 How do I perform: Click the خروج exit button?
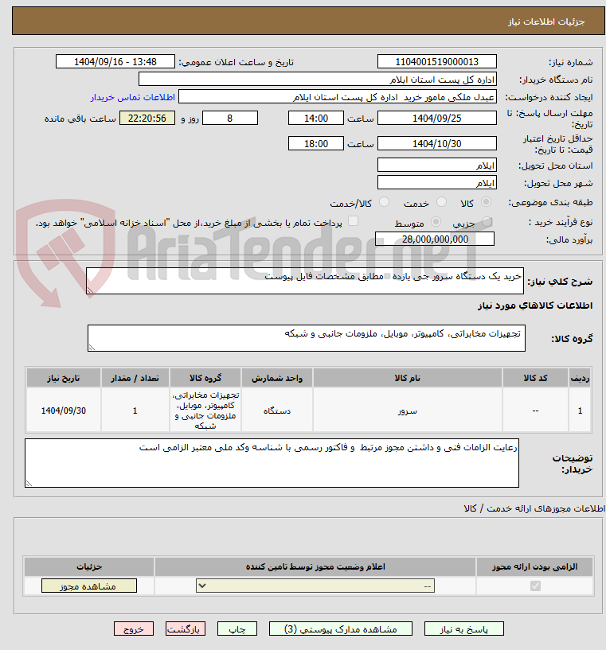point(134,629)
